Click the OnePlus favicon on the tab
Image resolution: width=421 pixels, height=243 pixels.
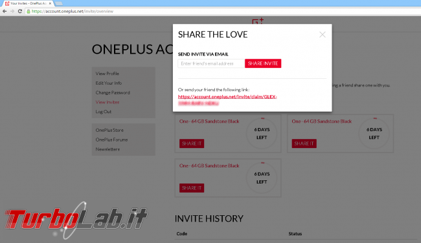[x=7, y=3]
